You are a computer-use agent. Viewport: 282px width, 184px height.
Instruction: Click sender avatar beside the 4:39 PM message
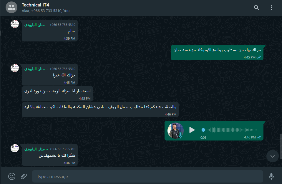pyautogui.click(x=14, y=24)
